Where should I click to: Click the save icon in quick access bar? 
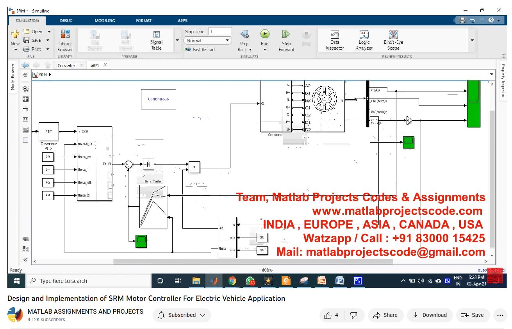tap(463, 20)
